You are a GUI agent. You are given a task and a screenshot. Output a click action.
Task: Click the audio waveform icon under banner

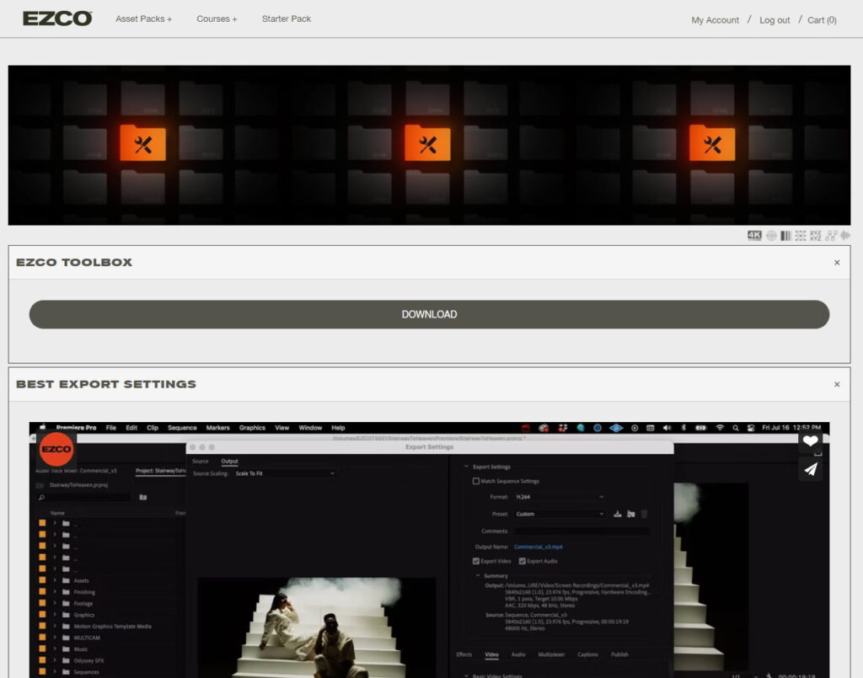click(844, 236)
